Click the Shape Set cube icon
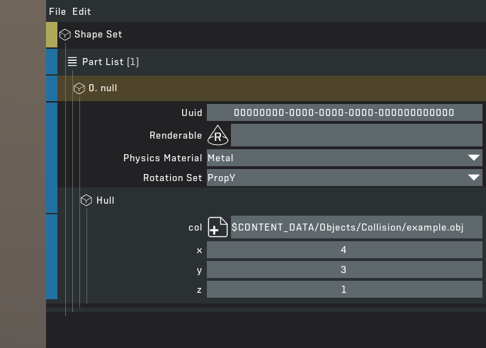Image resolution: width=486 pixels, height=348 pixels. point(65,35)
